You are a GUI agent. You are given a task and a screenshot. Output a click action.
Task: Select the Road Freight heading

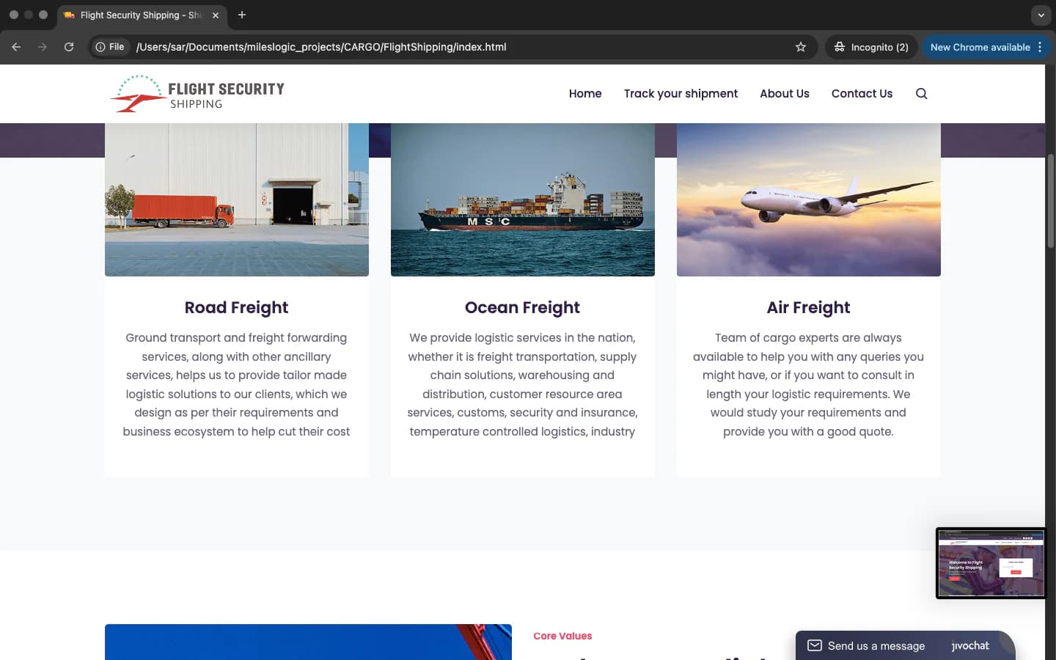(236, 307)
